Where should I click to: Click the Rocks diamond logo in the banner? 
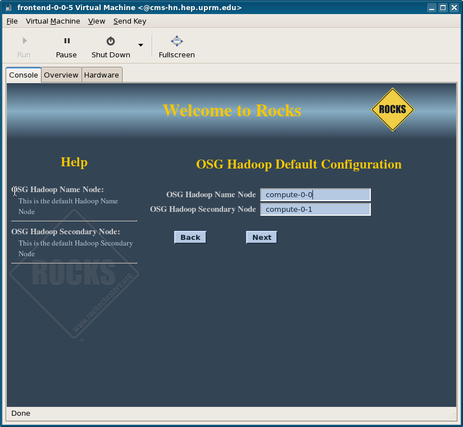pos(393,110)
